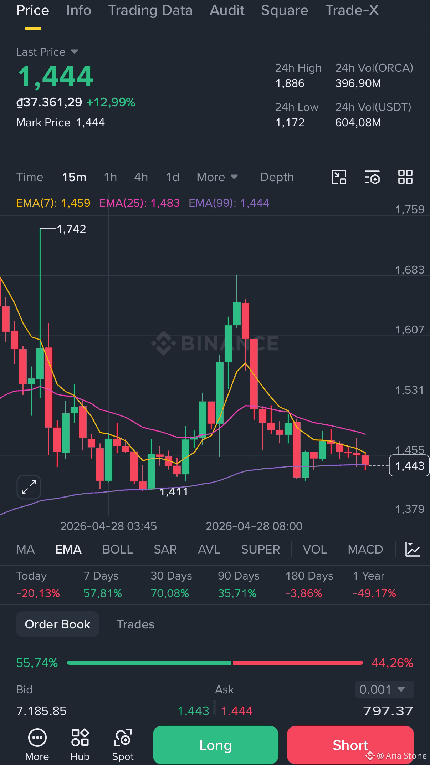Image resolution: width=430 pixels, height=765 pixels.
Task: Open the Square tab
Action: pyautogui.click(x=285, y=11)
